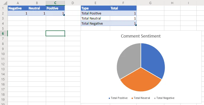Screen dimensions: 204x105
Task: Select the value beside Total Positive
Action: [123, 13]
